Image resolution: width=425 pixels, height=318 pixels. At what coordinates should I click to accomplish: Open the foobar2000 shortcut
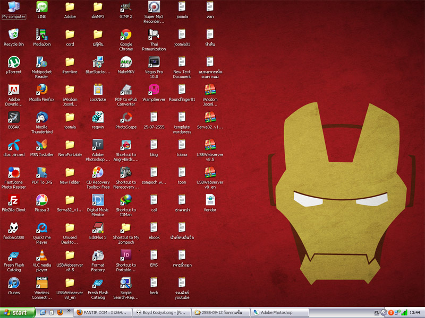[x=14, y=231]
